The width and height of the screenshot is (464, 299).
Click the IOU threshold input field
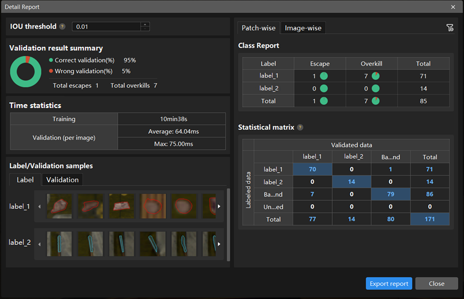(x=106, y=27)
